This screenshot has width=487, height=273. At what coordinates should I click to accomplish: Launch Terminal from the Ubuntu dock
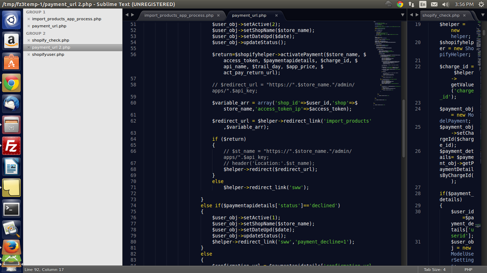pyautogui.click(x=11, y=209)
